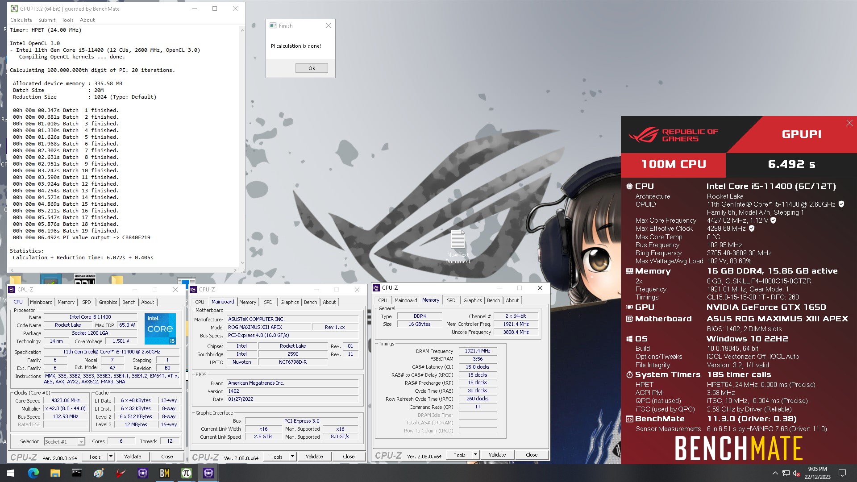Open Bench tab in CPU-Z Memory window

point(493,300)
